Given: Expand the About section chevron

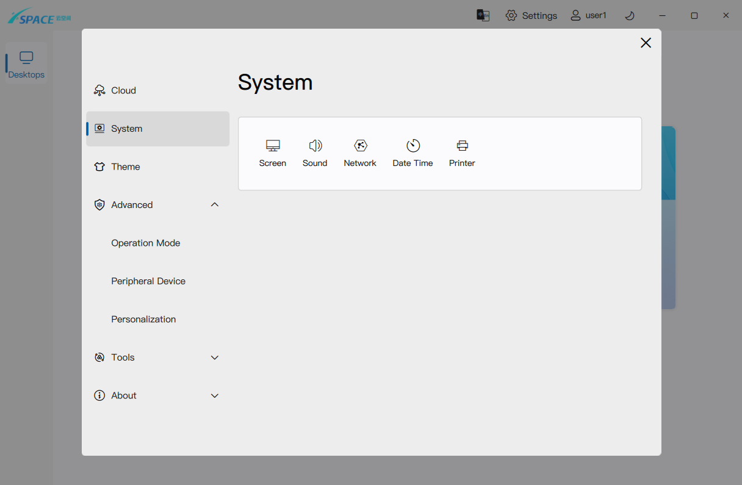Looking at the screenshot, I should pos(214,396).
